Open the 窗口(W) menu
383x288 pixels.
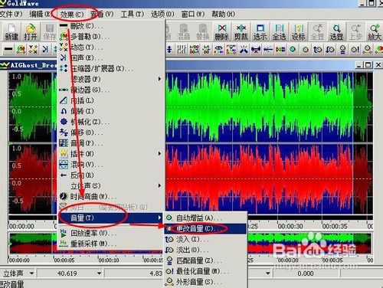point(193,14)
